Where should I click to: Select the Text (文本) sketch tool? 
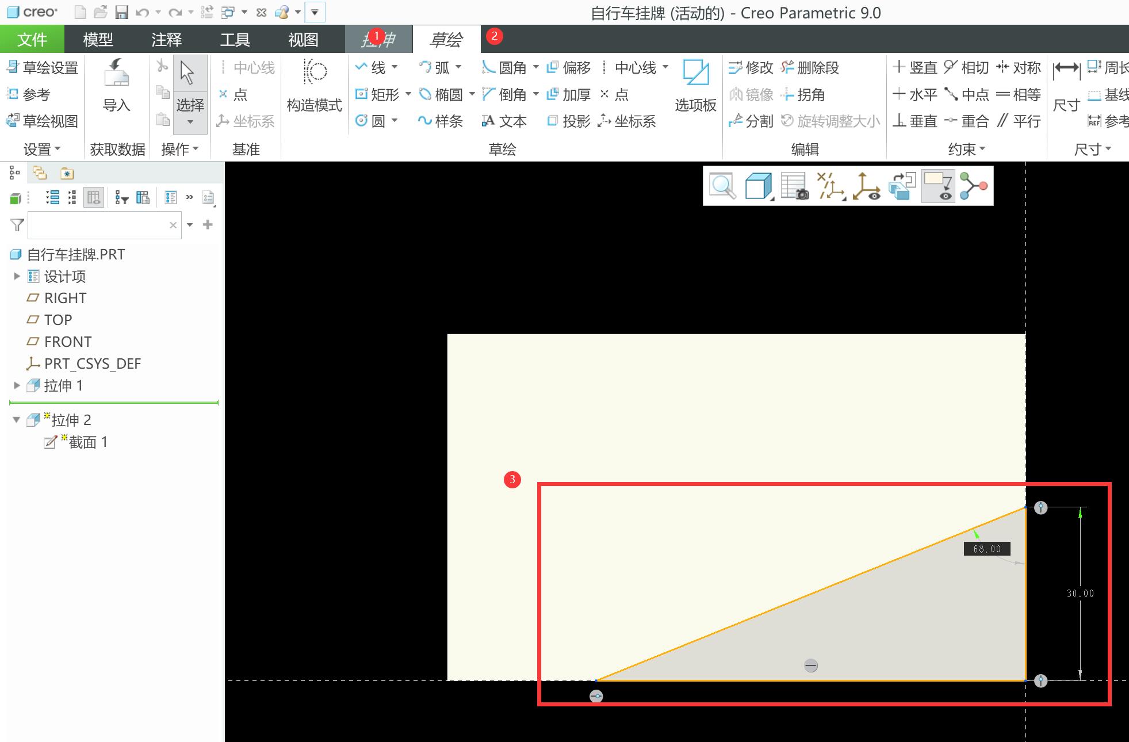click(x=504, y=121)
